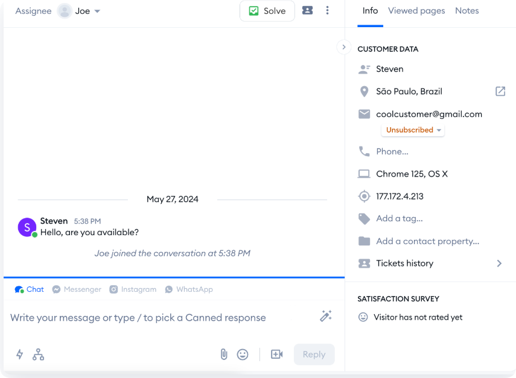The height and width of the screenshot is (378, 516).
Task: Open the emoji picker smiley icon
Action: click(x=243, y=354)
